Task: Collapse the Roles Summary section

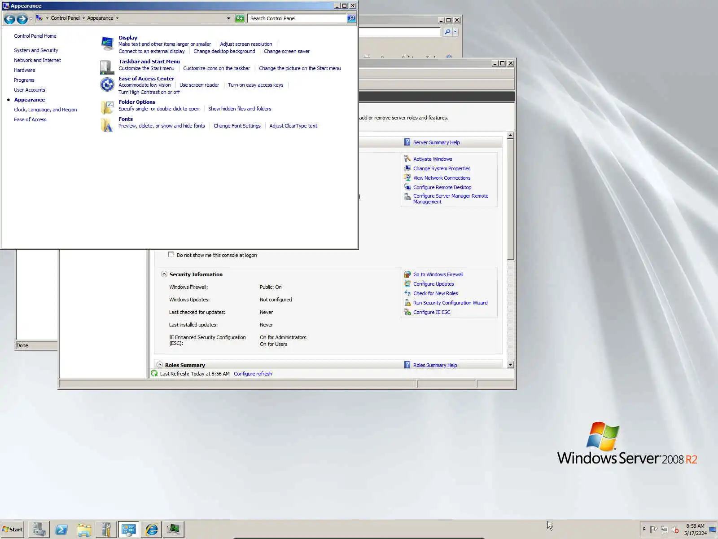Action: (159, 365)
